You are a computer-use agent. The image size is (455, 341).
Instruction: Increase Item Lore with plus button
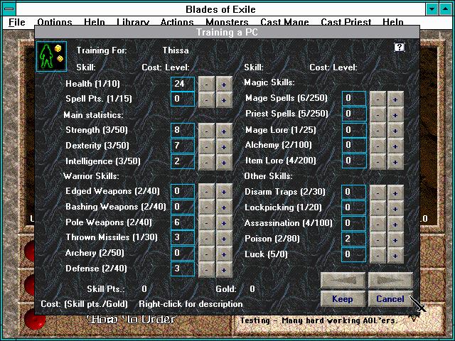tap(395, 162)
